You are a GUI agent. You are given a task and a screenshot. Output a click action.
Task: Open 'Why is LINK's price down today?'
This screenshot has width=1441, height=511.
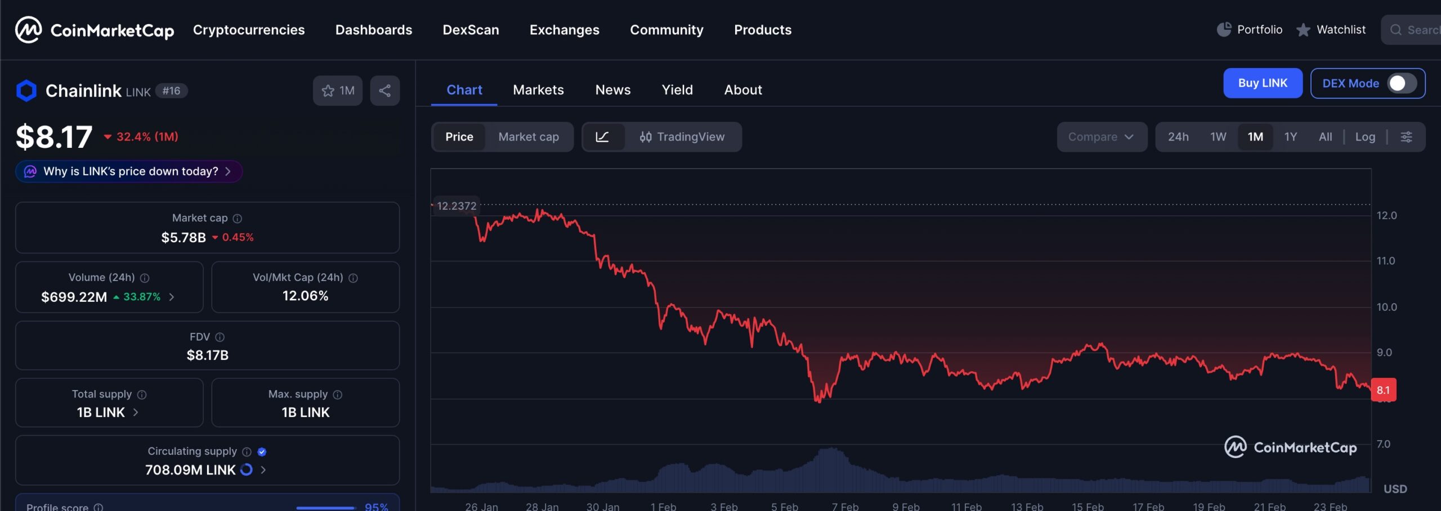click(x=129, y=171)
